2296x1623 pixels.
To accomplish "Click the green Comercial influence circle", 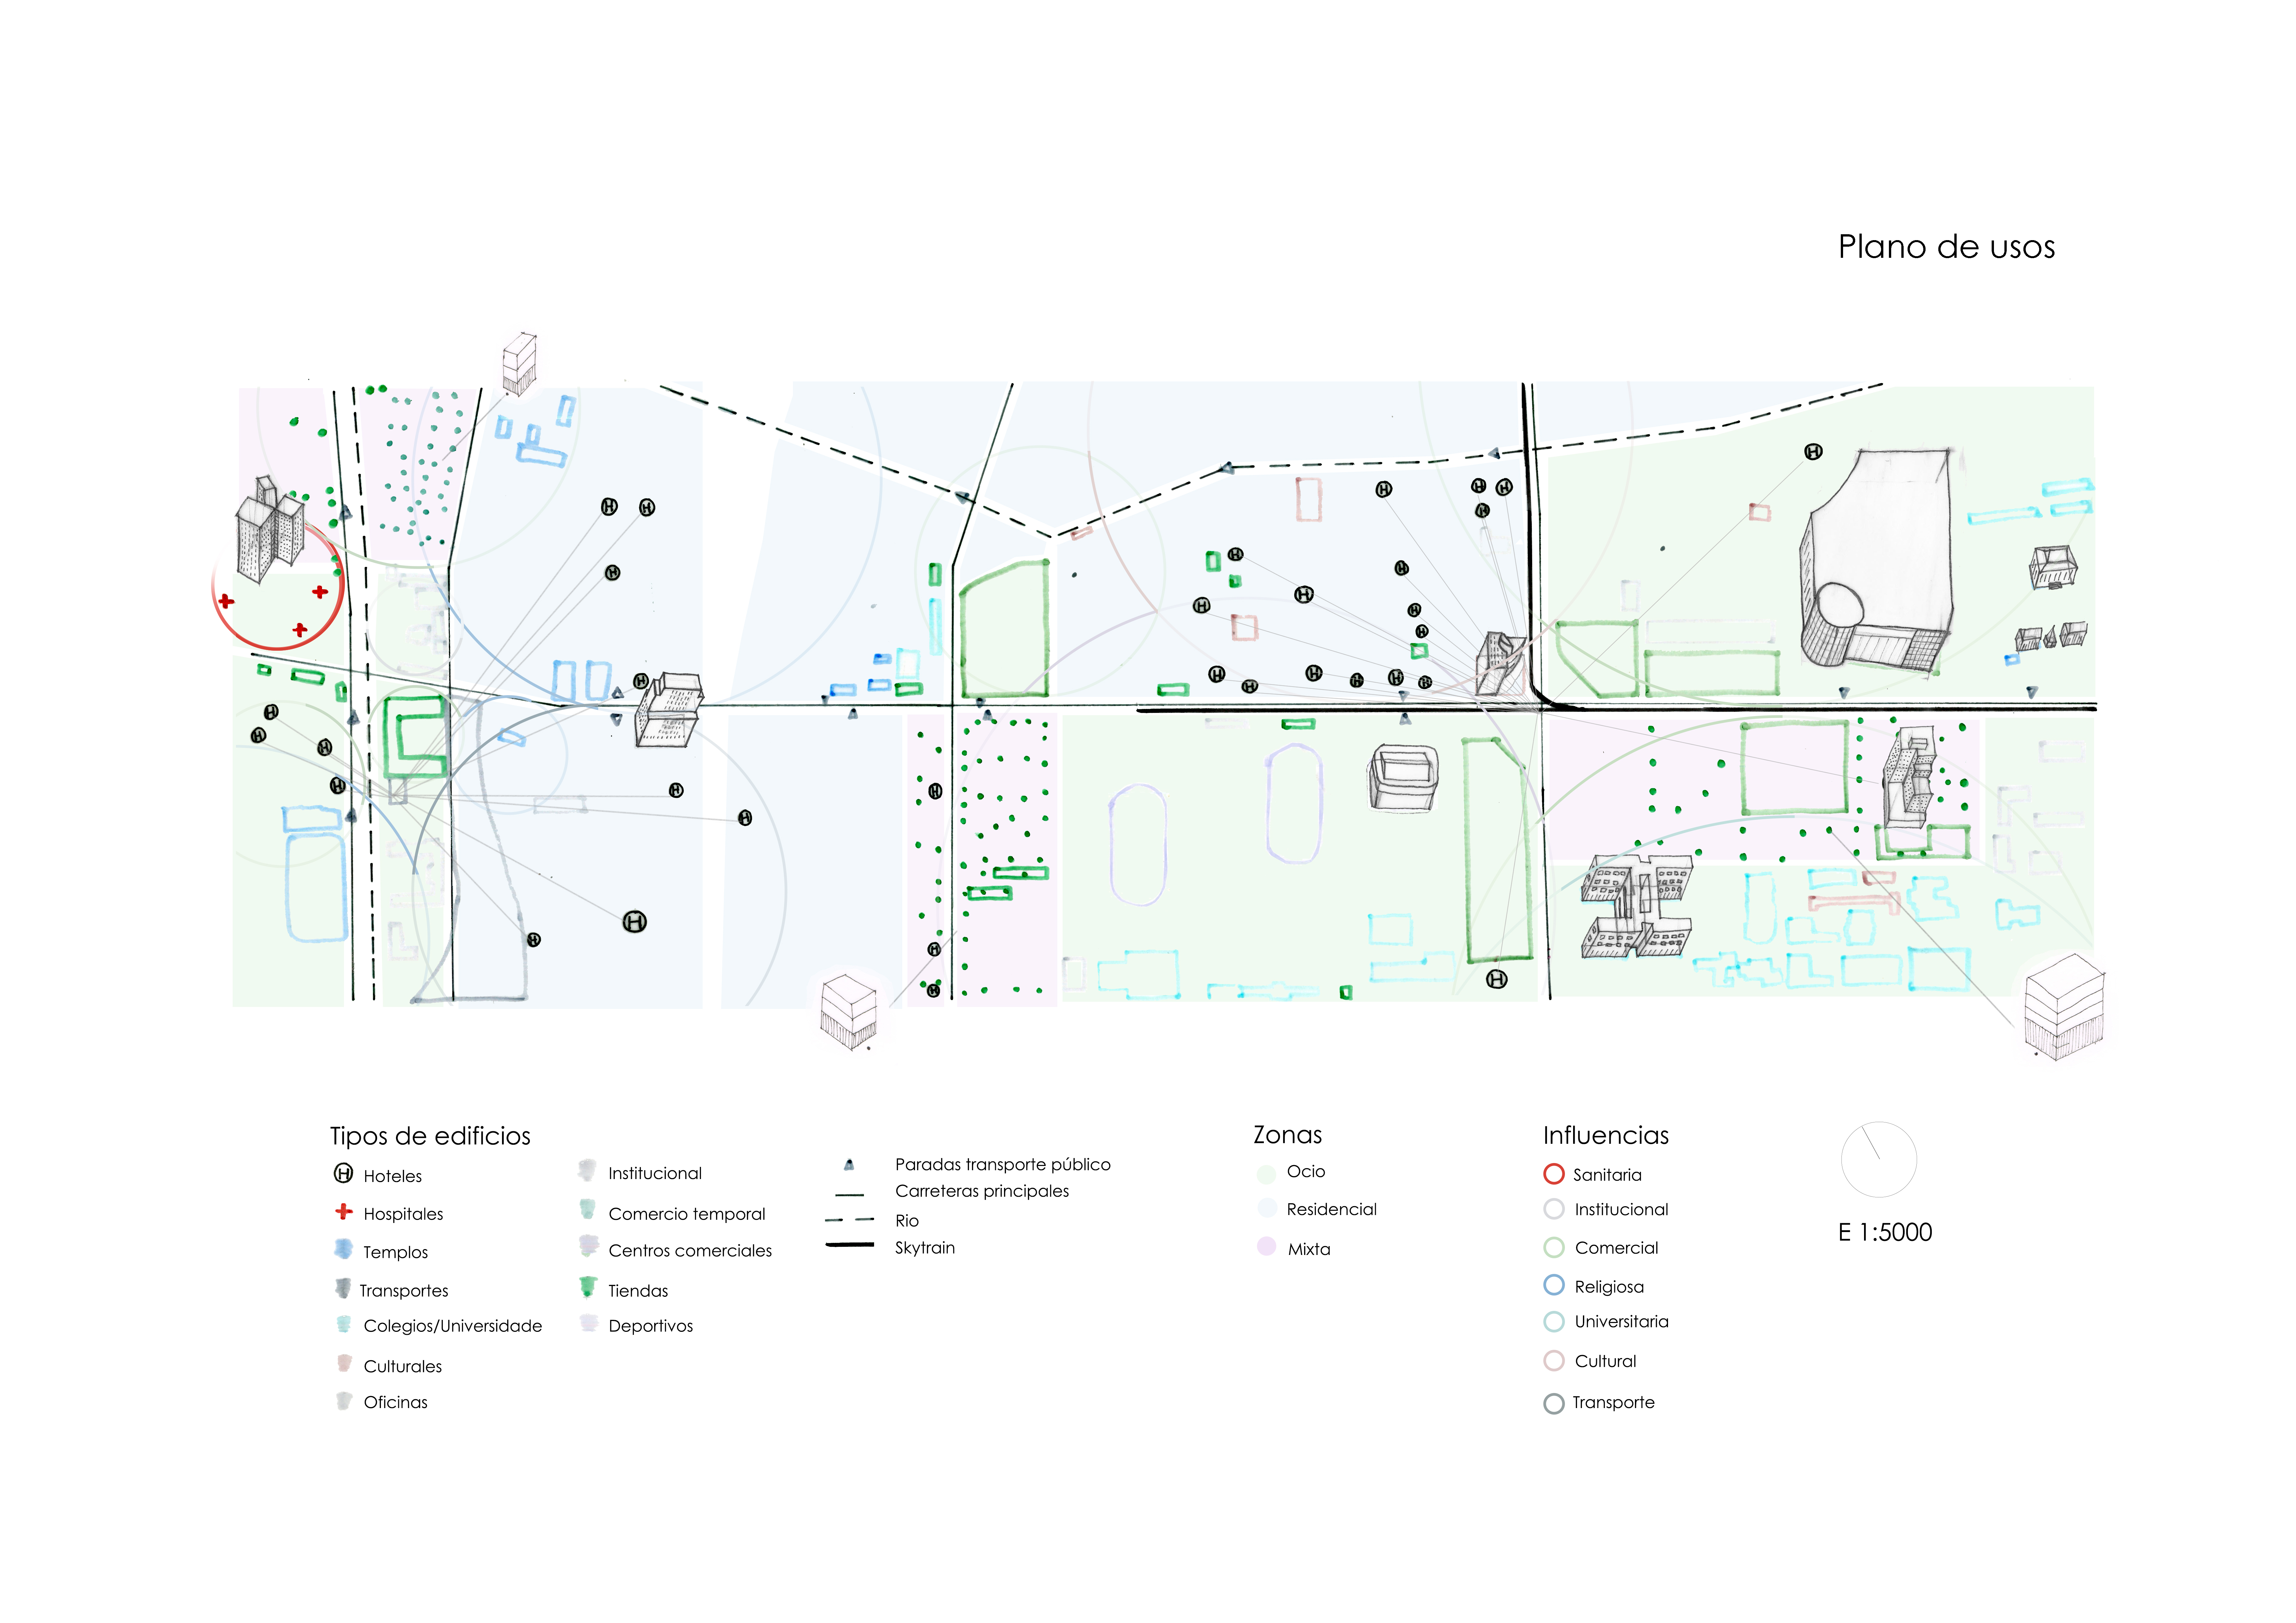I will pos(1554,1247).
